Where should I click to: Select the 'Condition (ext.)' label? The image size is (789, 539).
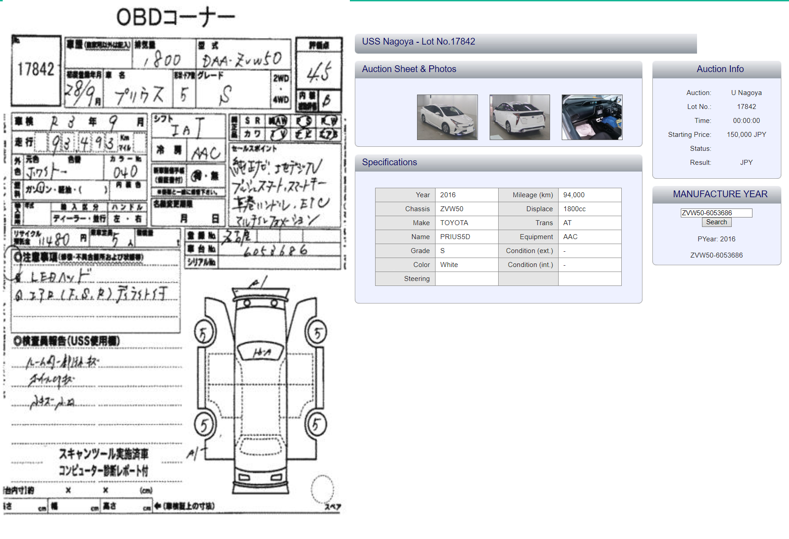tap(529, 251)
